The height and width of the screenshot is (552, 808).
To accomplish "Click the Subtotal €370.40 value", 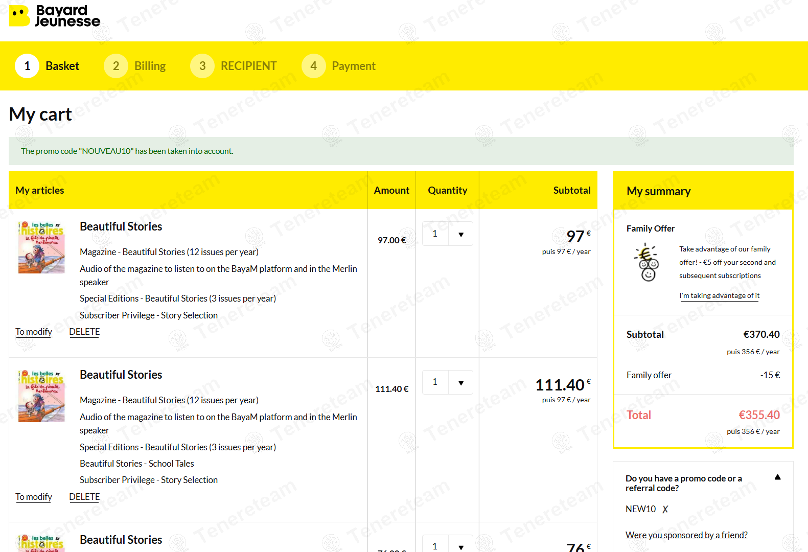I will [x=761, y=334].
